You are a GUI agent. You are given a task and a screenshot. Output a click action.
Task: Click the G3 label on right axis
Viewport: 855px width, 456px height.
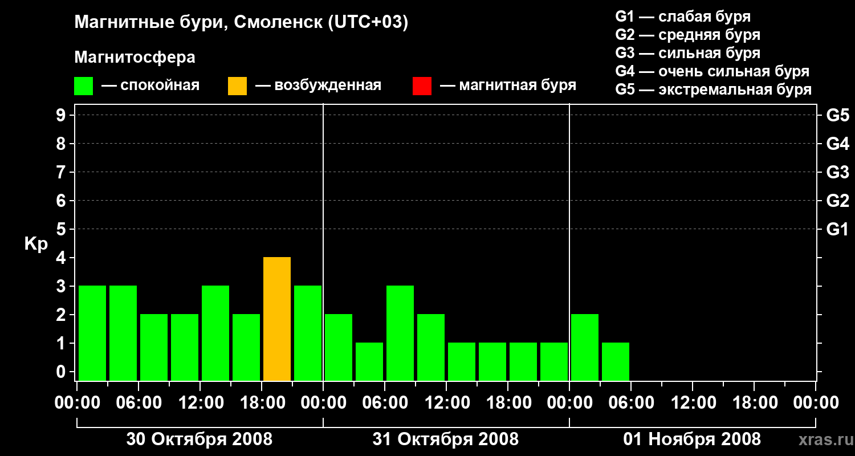tap(838, 173)
